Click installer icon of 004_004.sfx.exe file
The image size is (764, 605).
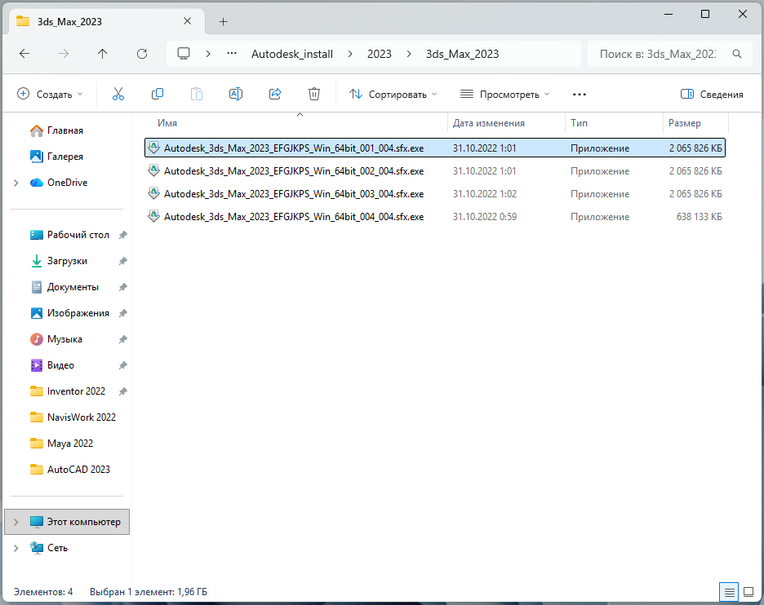pos(154,216)
